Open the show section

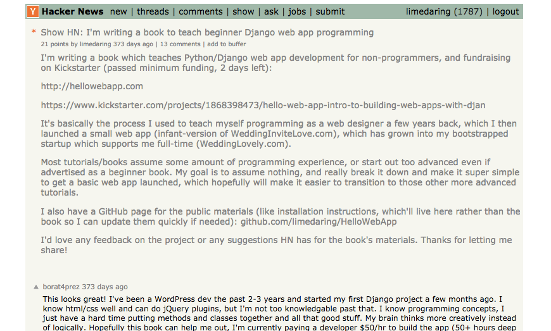point(243,11)
